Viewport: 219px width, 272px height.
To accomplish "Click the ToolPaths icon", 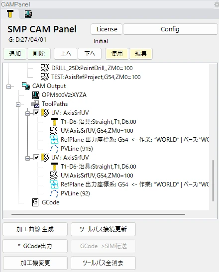I will point(35,104).
